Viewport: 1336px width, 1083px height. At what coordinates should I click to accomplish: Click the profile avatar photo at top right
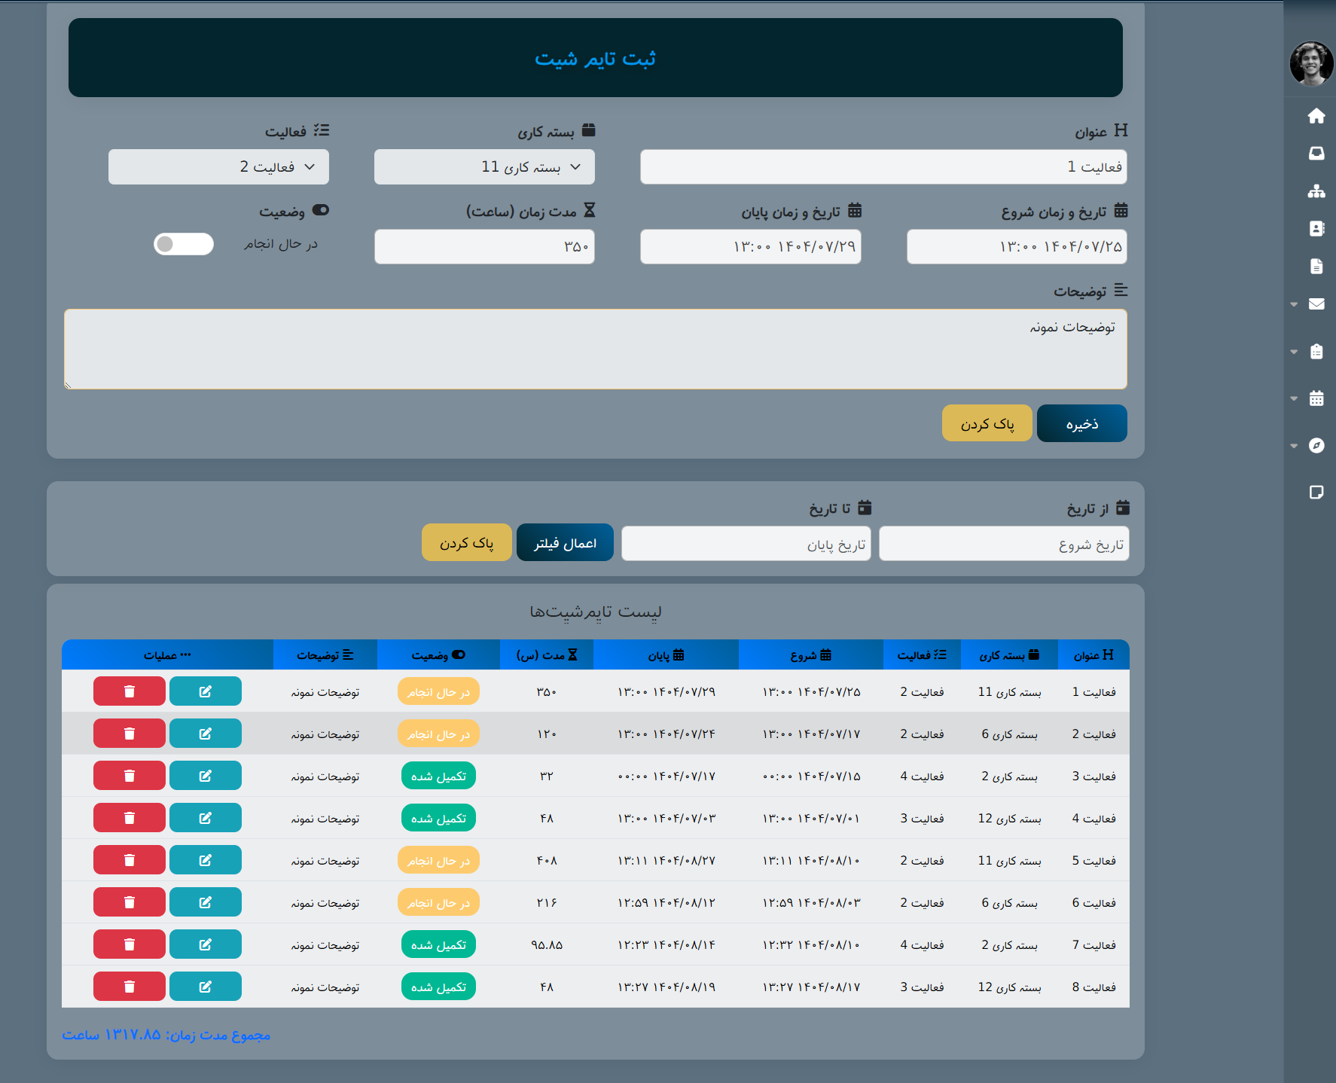pos(1311,65)
